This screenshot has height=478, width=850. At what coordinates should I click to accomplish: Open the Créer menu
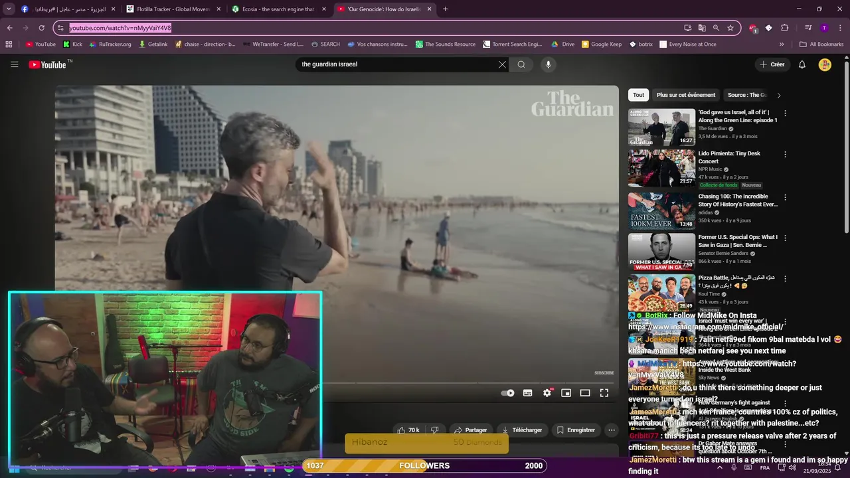pos(772,64)
